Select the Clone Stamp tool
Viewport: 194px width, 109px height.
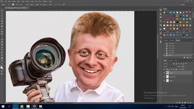pos(2,31)
